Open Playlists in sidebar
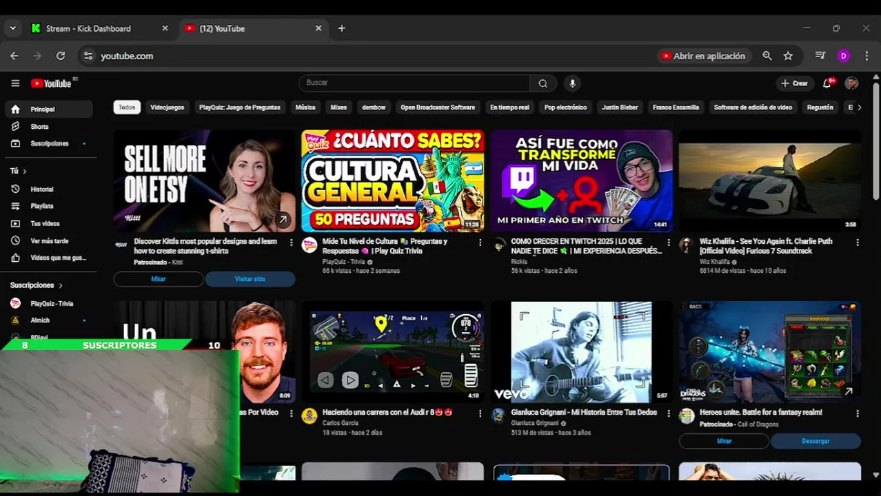Viewport: 881px width, 496px height. tap(48, 206)
